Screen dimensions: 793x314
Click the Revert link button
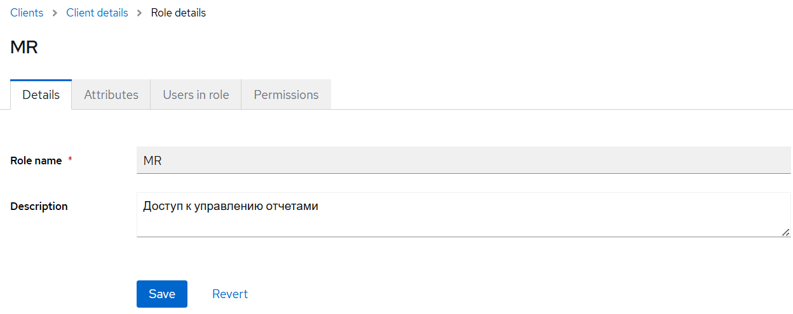[x=230, y=294]
